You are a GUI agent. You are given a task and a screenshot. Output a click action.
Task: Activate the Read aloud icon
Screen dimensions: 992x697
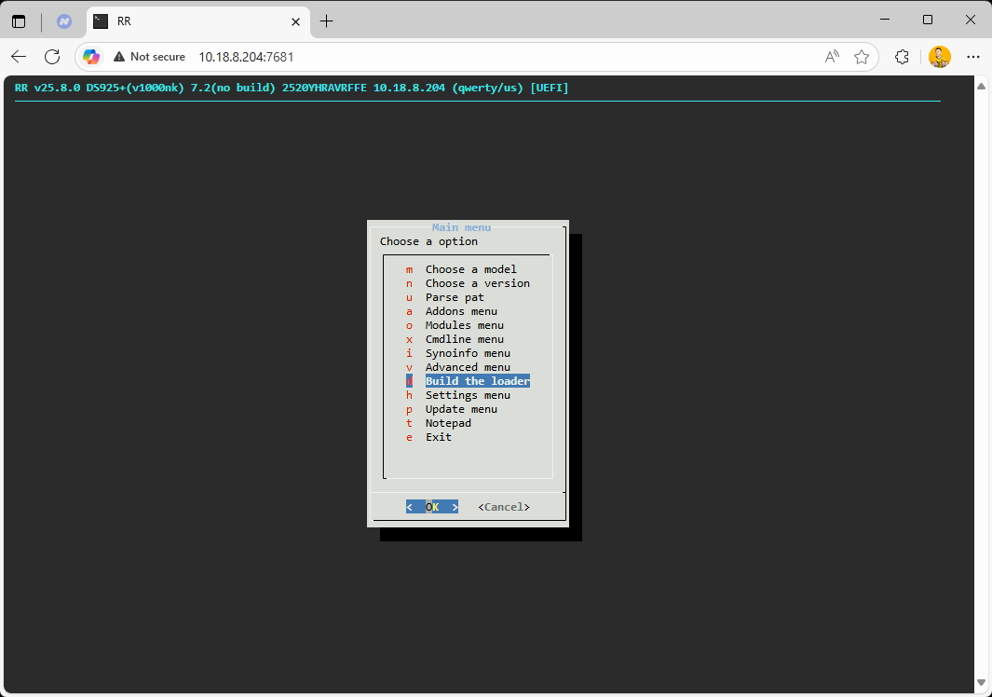click(x=832, y=57)
